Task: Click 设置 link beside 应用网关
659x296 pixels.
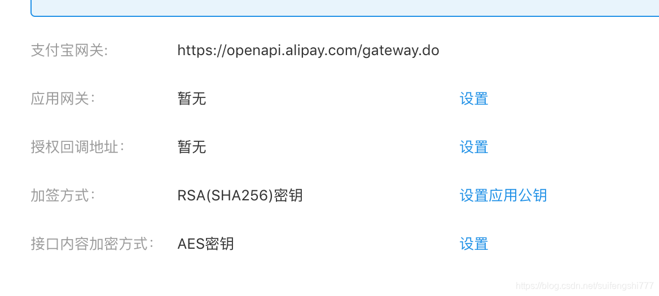Action: (x=474, y=100)
